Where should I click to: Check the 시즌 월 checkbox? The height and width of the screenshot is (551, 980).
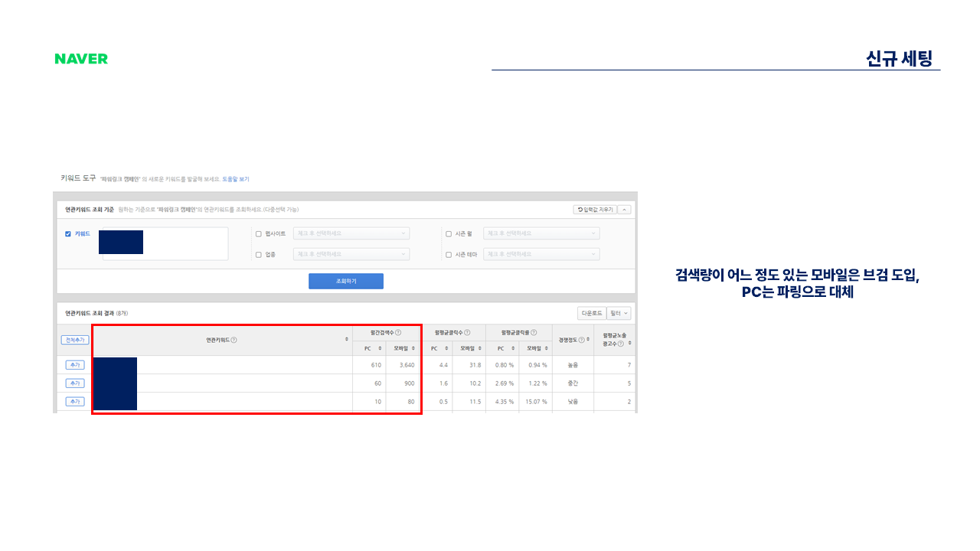[449, 234]
